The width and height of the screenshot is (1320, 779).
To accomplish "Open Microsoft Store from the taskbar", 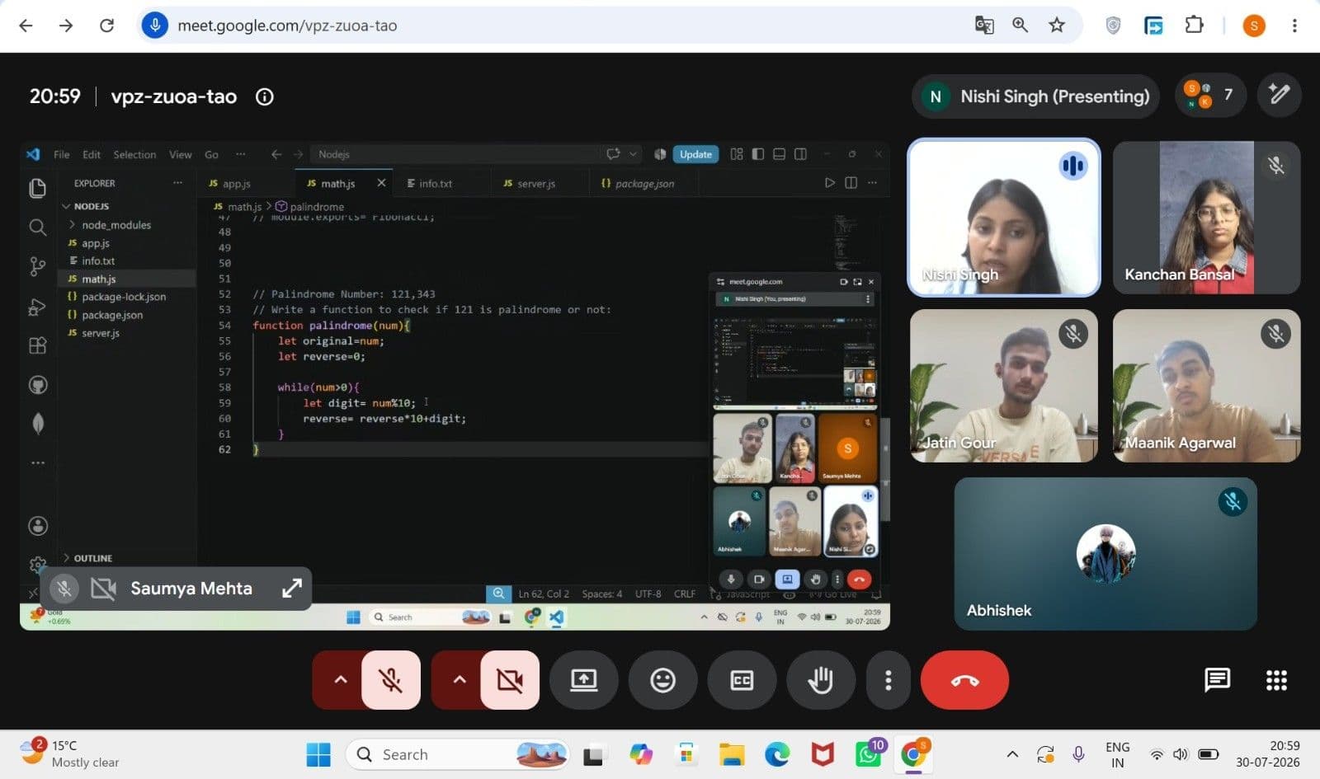I will coord(686,754).
